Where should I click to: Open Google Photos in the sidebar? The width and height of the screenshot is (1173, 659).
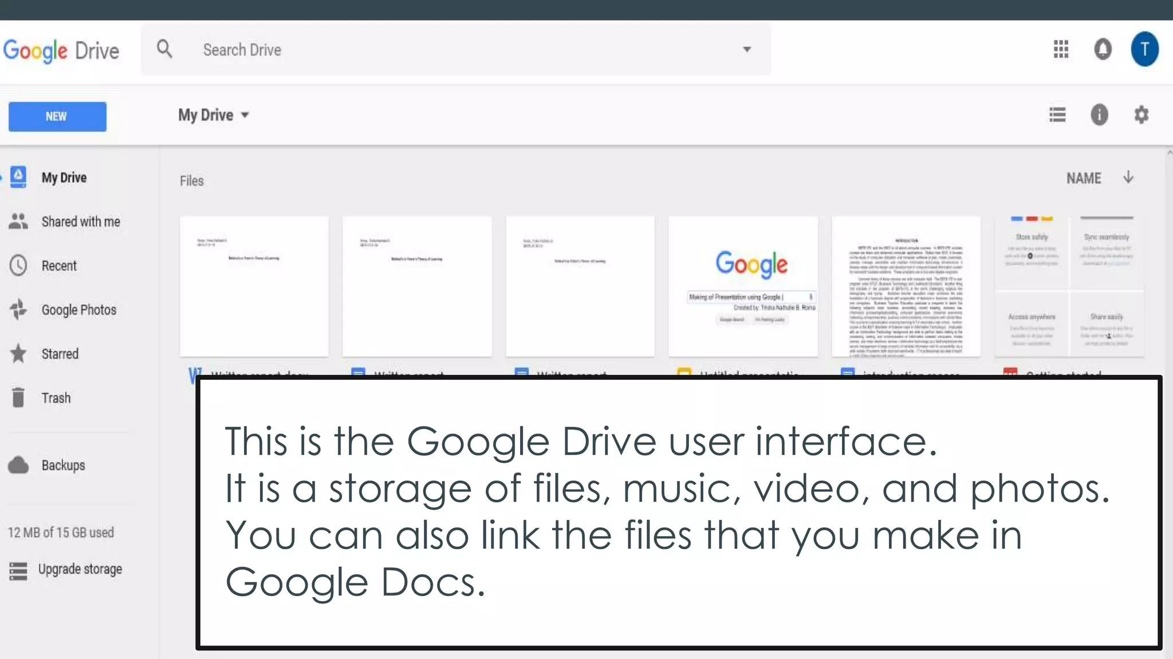pos(79,310)
